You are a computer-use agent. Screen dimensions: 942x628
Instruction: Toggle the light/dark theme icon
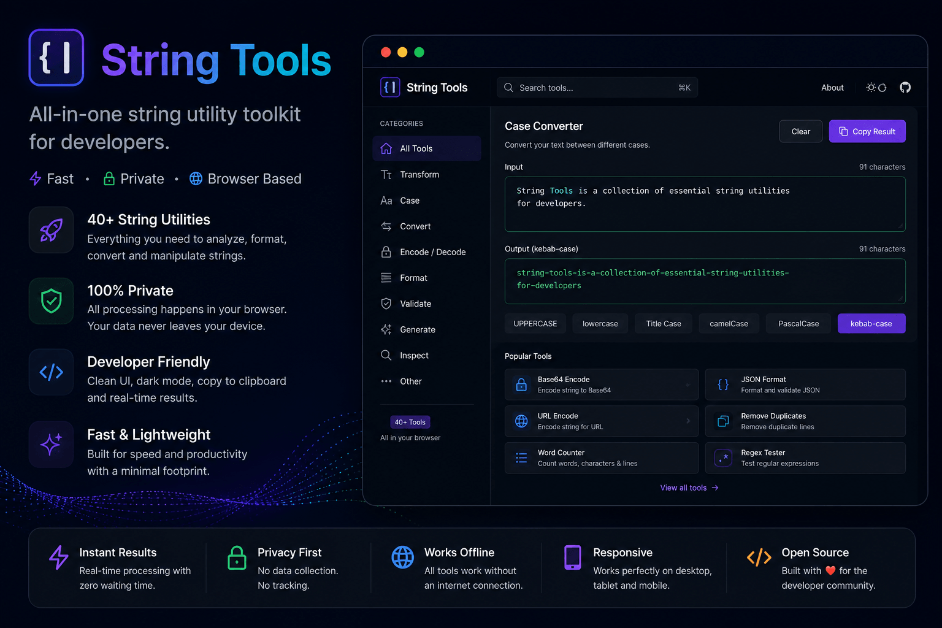(876, 88)
